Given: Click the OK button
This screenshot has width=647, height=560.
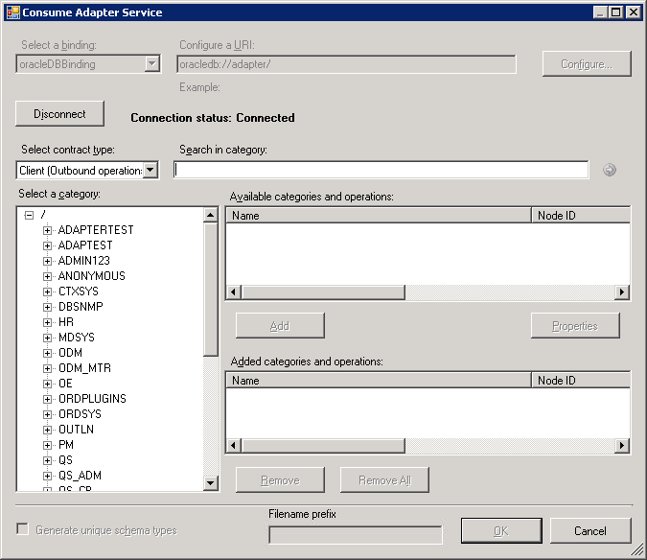Looking at the screenshot, I should [x=501, y=530].
